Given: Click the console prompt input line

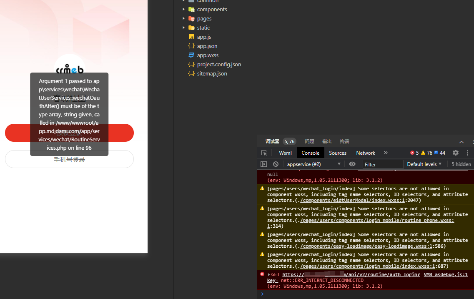Looking at the screenshot, I should pos(367,294).
